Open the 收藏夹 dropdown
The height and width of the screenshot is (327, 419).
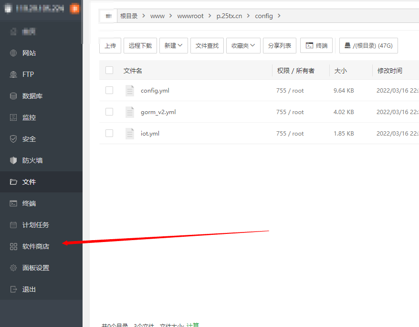(x=243, y=46)
